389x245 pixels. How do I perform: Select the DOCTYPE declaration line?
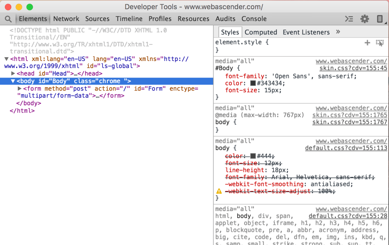[88, 41]
